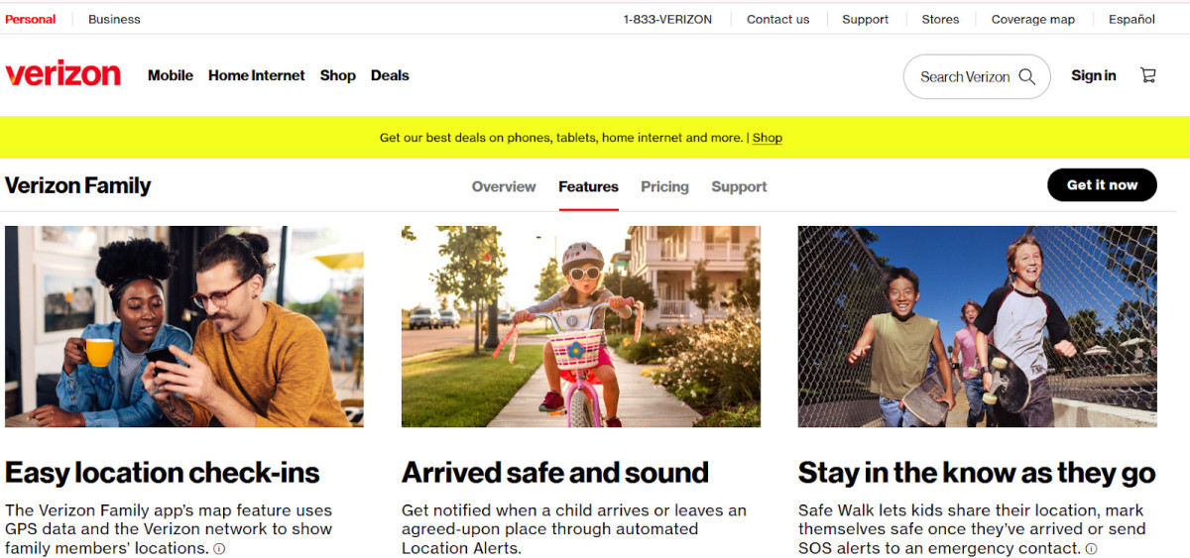
Task: Open info icon beside Safe Walk description
Action: click(x=1092, y=549)
